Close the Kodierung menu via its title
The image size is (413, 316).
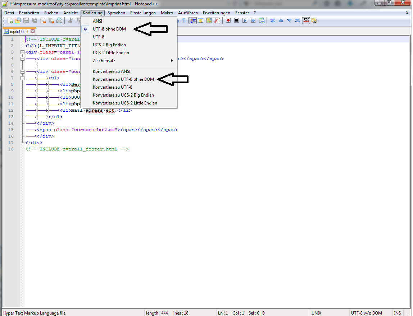click(92, 13)
